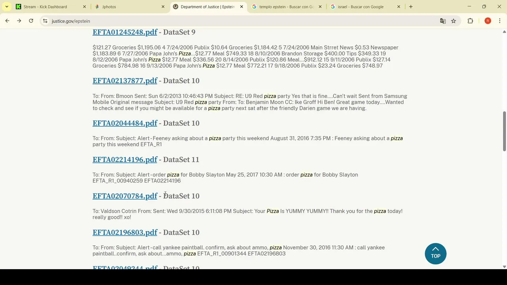Image resolution: width=507 pixels, height=285 pixels.
Task: Click the address bar URL justice.gov/epstein
Action: (71, 21)
